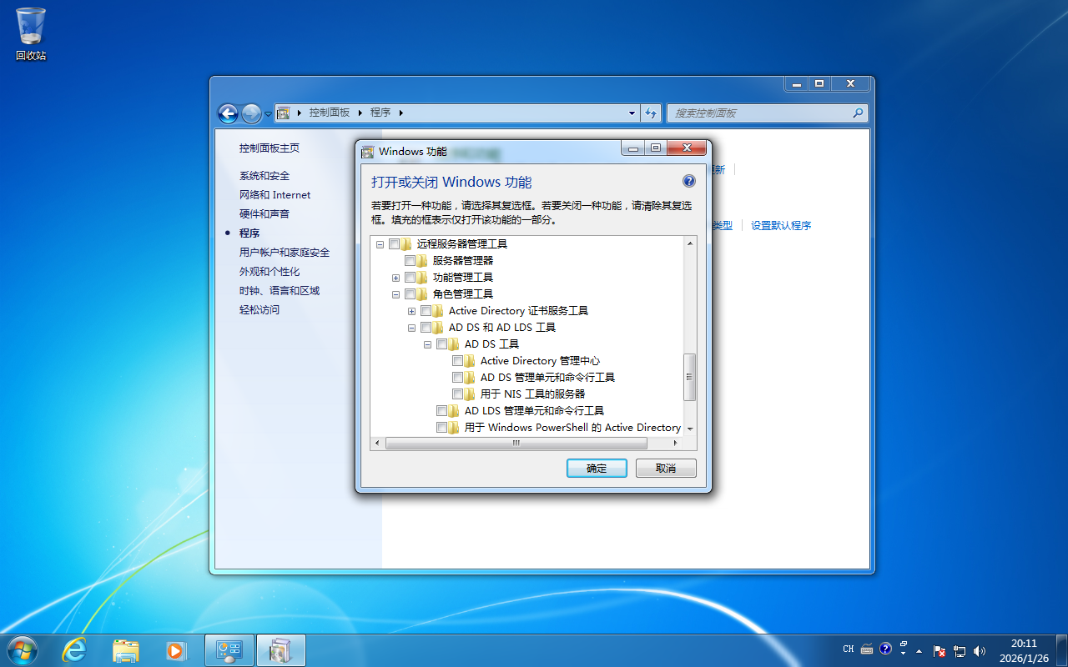Image resolution: width=1068 pixels, height=667 pixels.
Task: Expand the 功能管理工具 node
Action: (395, 277)
